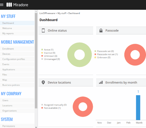Click the Device locations widget header
Viewport: 146px width, 128px height.
(66, 83)
